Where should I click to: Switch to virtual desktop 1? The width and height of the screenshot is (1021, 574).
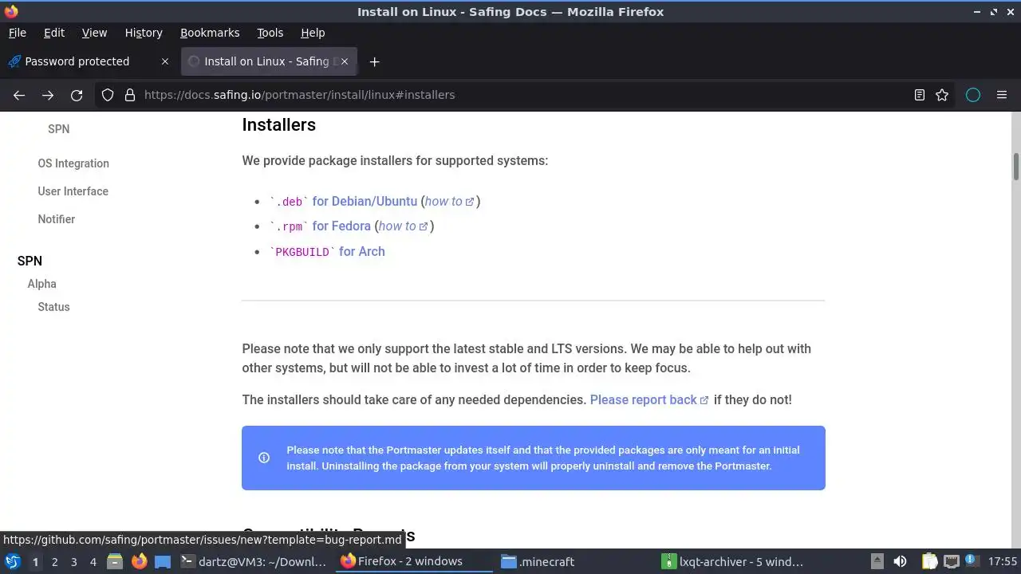[x=35, y=561]
